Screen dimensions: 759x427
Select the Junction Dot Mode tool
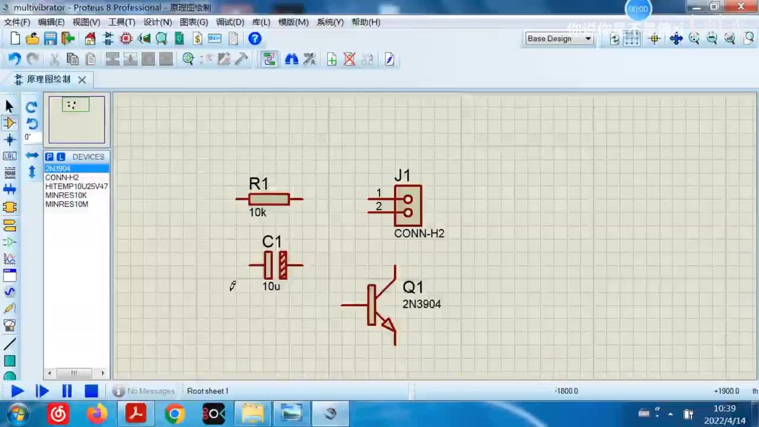[x=9, y=139]
